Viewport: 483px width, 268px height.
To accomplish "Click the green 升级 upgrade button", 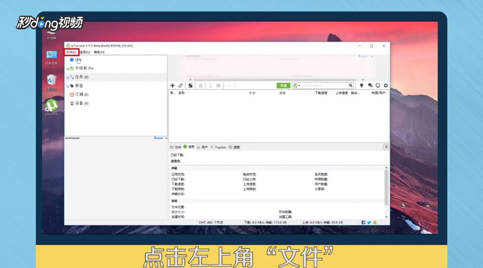I will pos(283,85).
